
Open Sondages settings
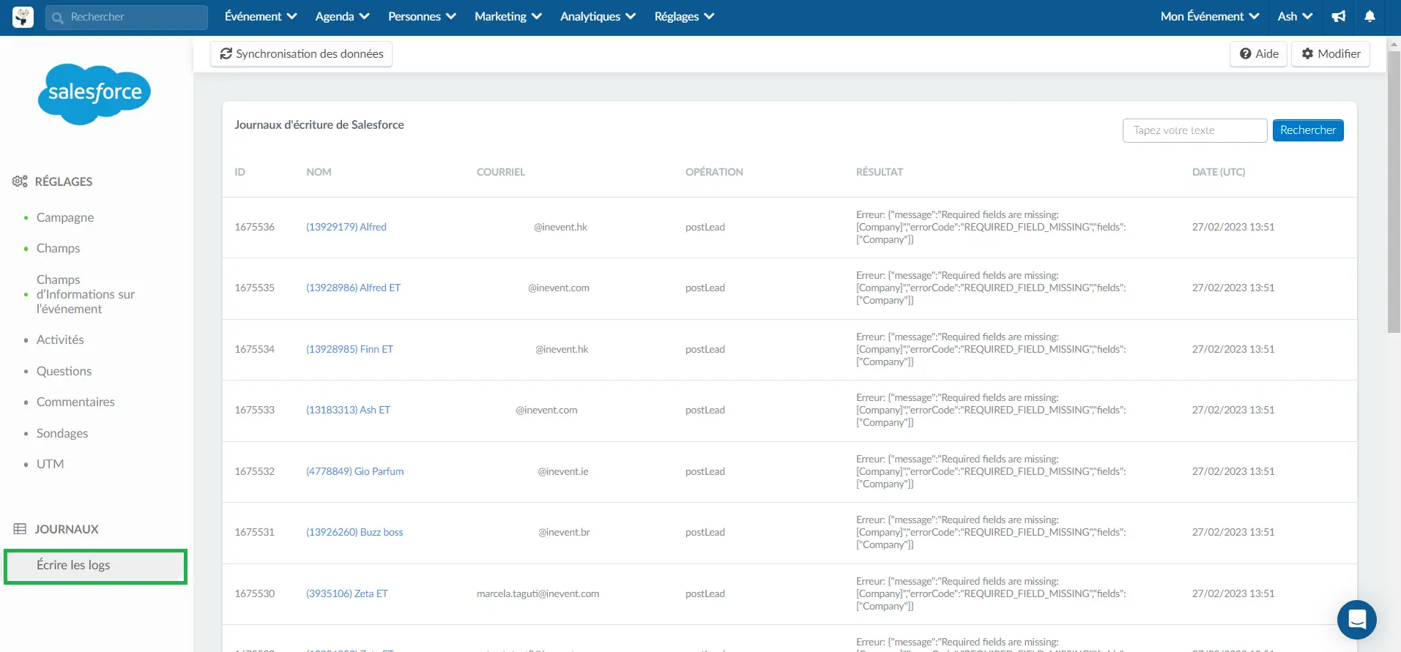tap(62, 433)
